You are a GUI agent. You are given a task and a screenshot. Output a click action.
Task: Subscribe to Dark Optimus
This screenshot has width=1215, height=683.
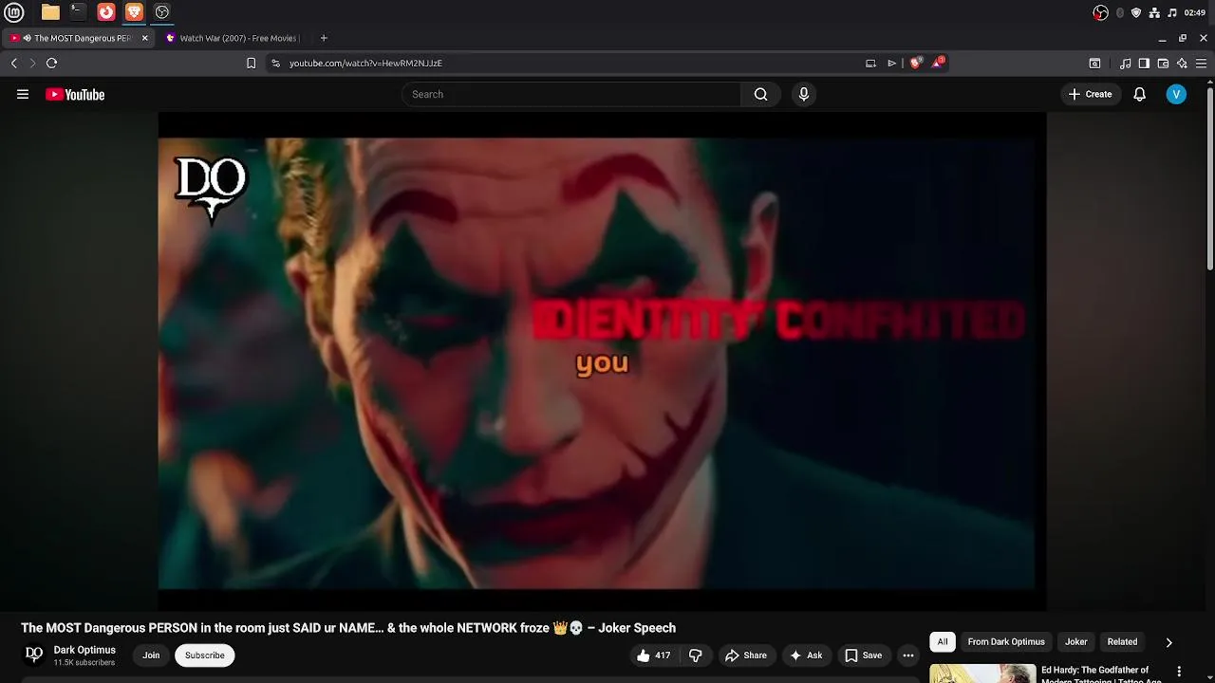[x=205, y=655]
